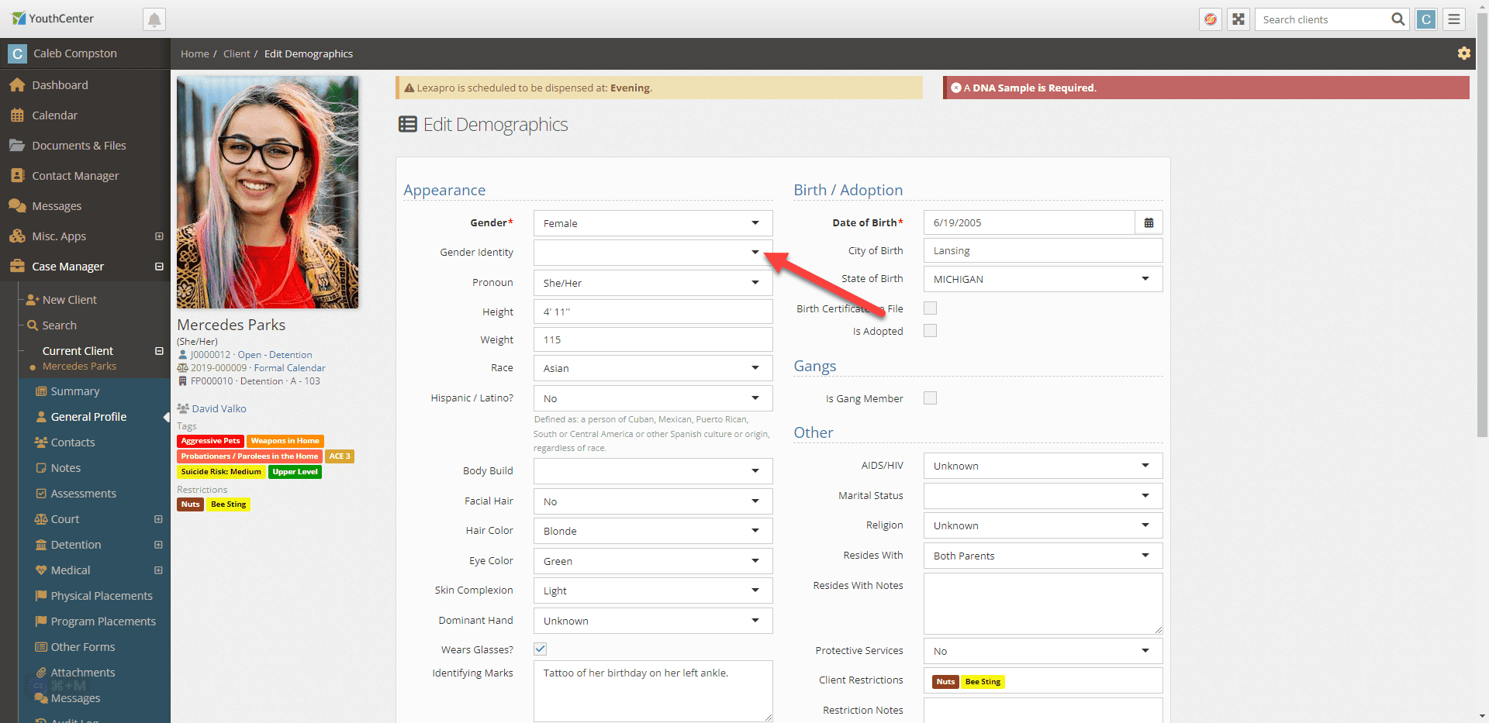Screen dimensions: 1489x723
Task: Click the Misc. Apps cubes icon
Action: coord(17,236)
